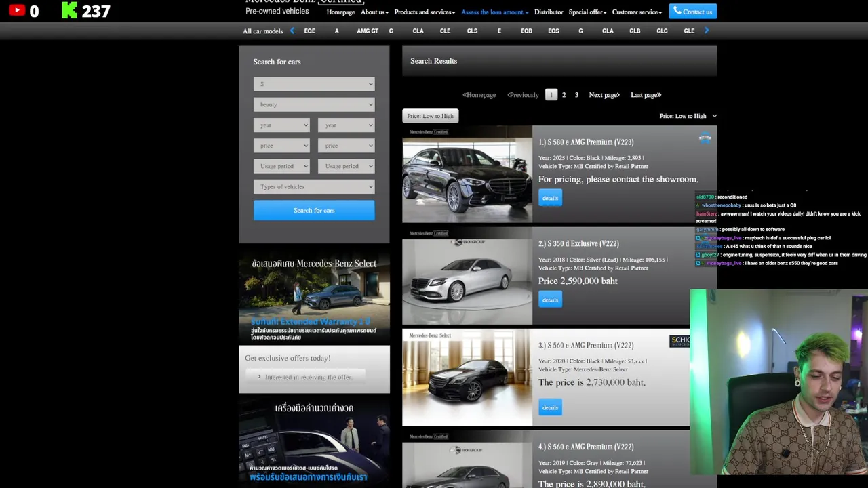
Task: Open the black S 580 e car photo
Action: tap(467, 174)
